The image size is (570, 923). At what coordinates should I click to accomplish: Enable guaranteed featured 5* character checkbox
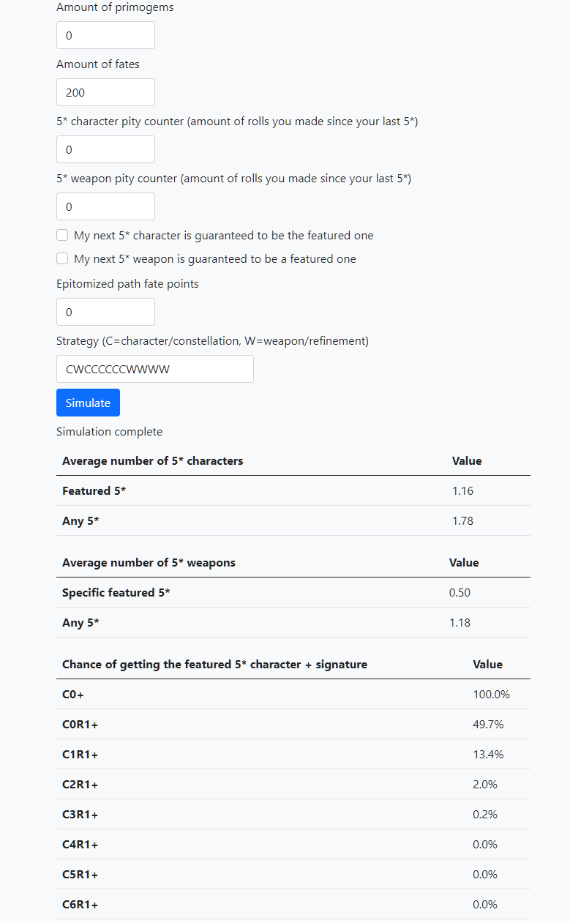coord(62,236)
